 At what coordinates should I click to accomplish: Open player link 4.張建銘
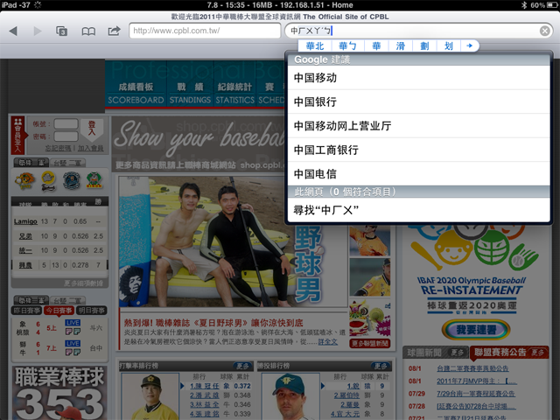coord(204,414)
